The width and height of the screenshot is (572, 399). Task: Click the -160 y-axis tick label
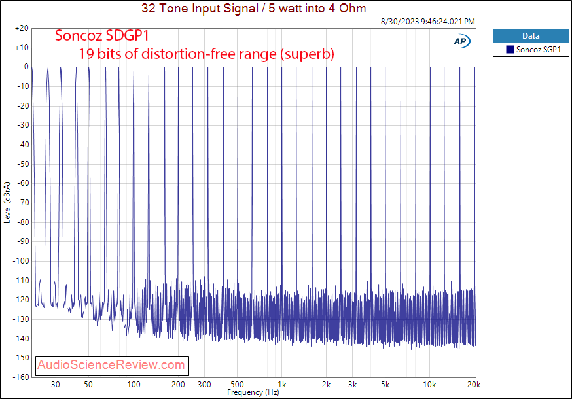tap(21, 377)
